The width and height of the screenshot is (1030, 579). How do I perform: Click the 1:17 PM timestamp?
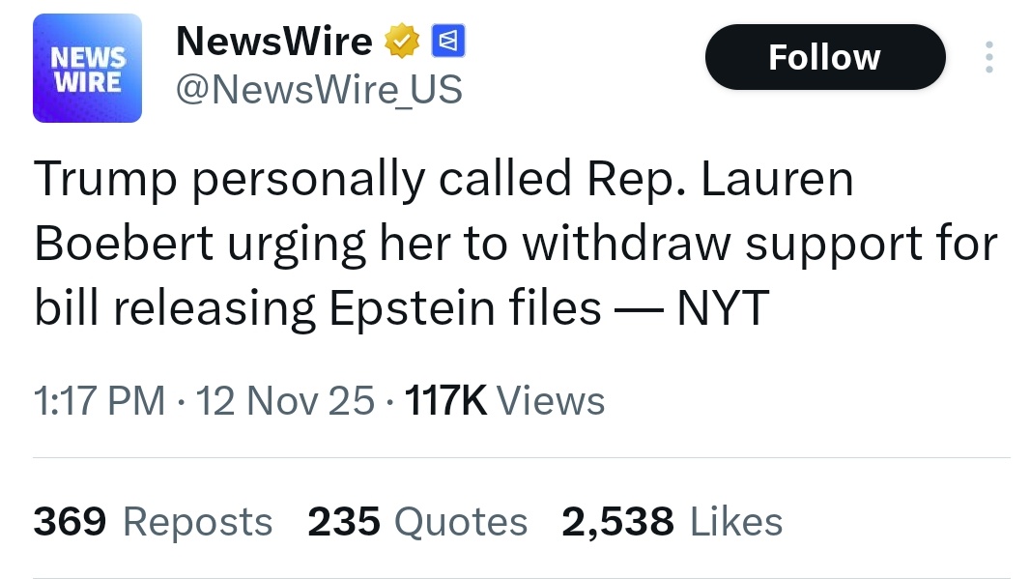point(99,400)
